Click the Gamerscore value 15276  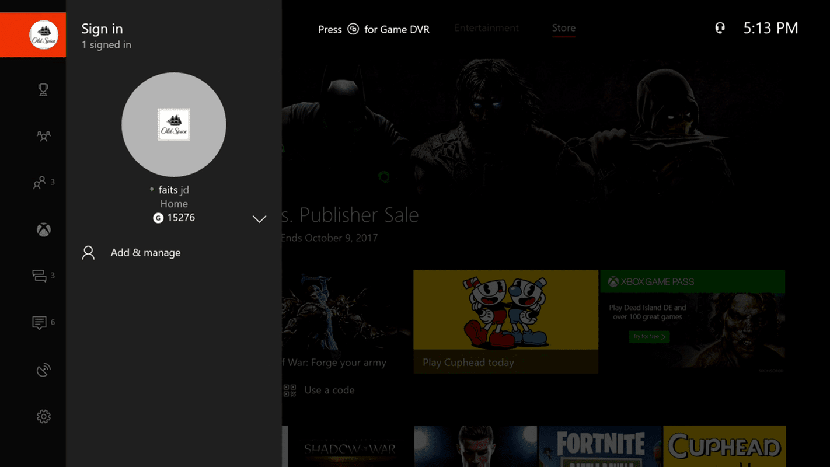[181, 218]
